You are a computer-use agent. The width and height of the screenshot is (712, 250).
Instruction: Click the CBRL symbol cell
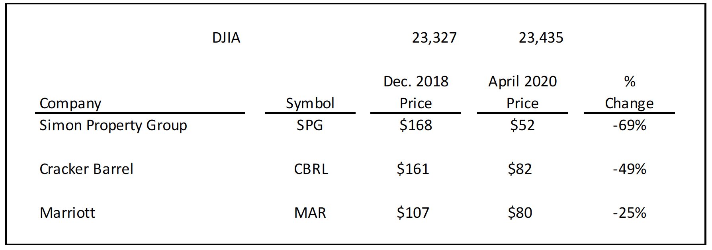311,169
